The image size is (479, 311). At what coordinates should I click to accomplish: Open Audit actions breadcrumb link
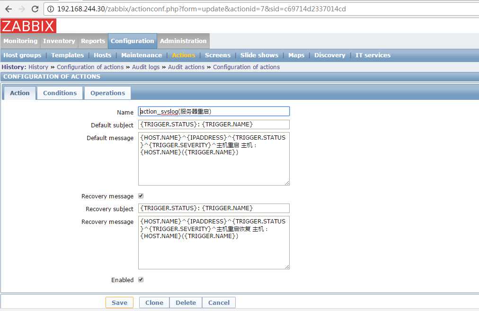coord(186,67)
